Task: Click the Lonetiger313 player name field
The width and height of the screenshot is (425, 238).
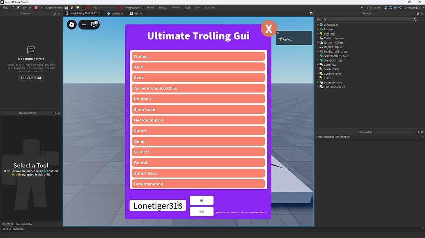Action: [x=158, y=206]
